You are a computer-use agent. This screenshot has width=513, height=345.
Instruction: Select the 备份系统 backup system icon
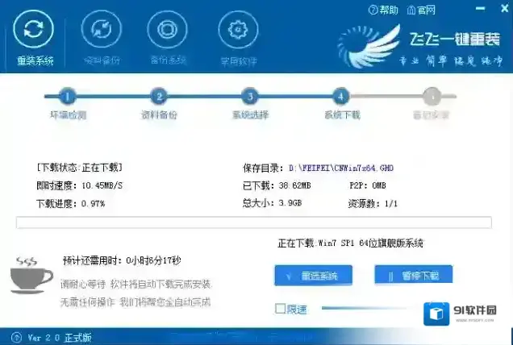point(169,32)
